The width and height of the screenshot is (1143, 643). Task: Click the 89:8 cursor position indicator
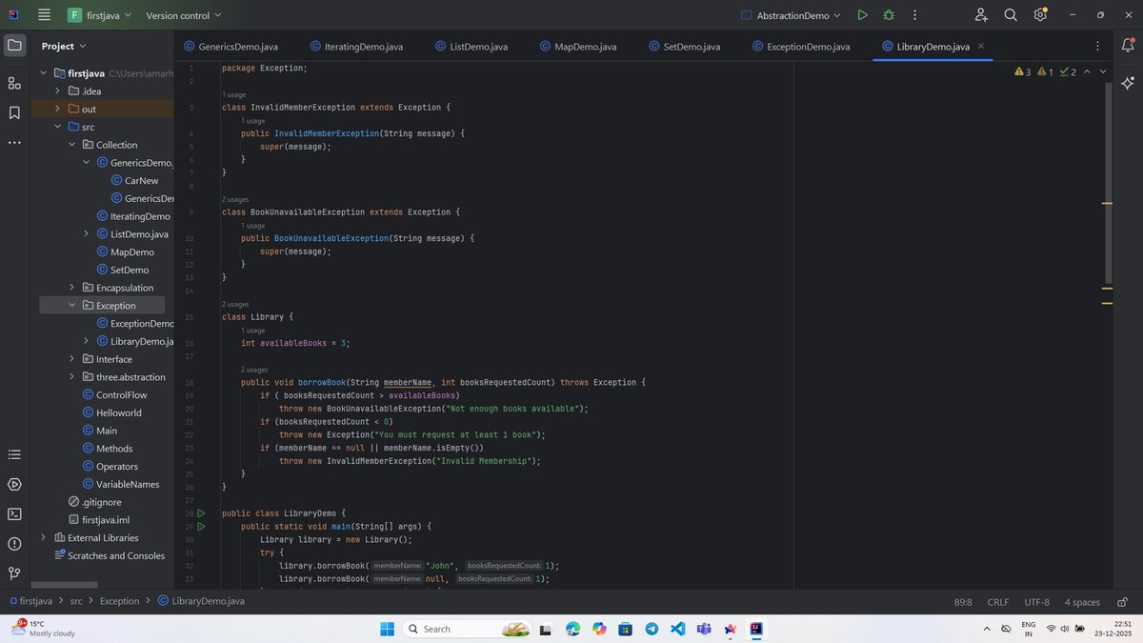pyautogui.click(x=962, y=602)
